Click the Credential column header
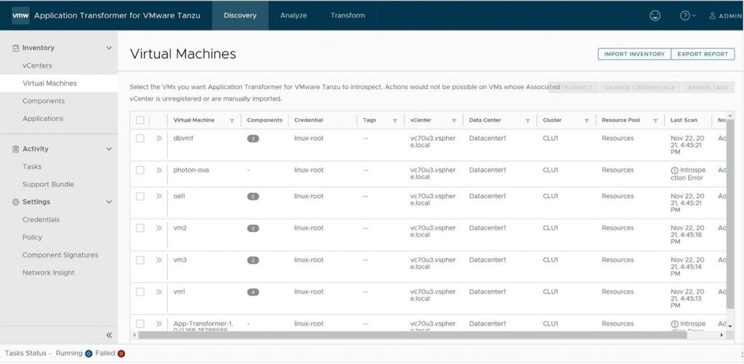The height and width of the screenshot is (364, 744). pos(308,120)
